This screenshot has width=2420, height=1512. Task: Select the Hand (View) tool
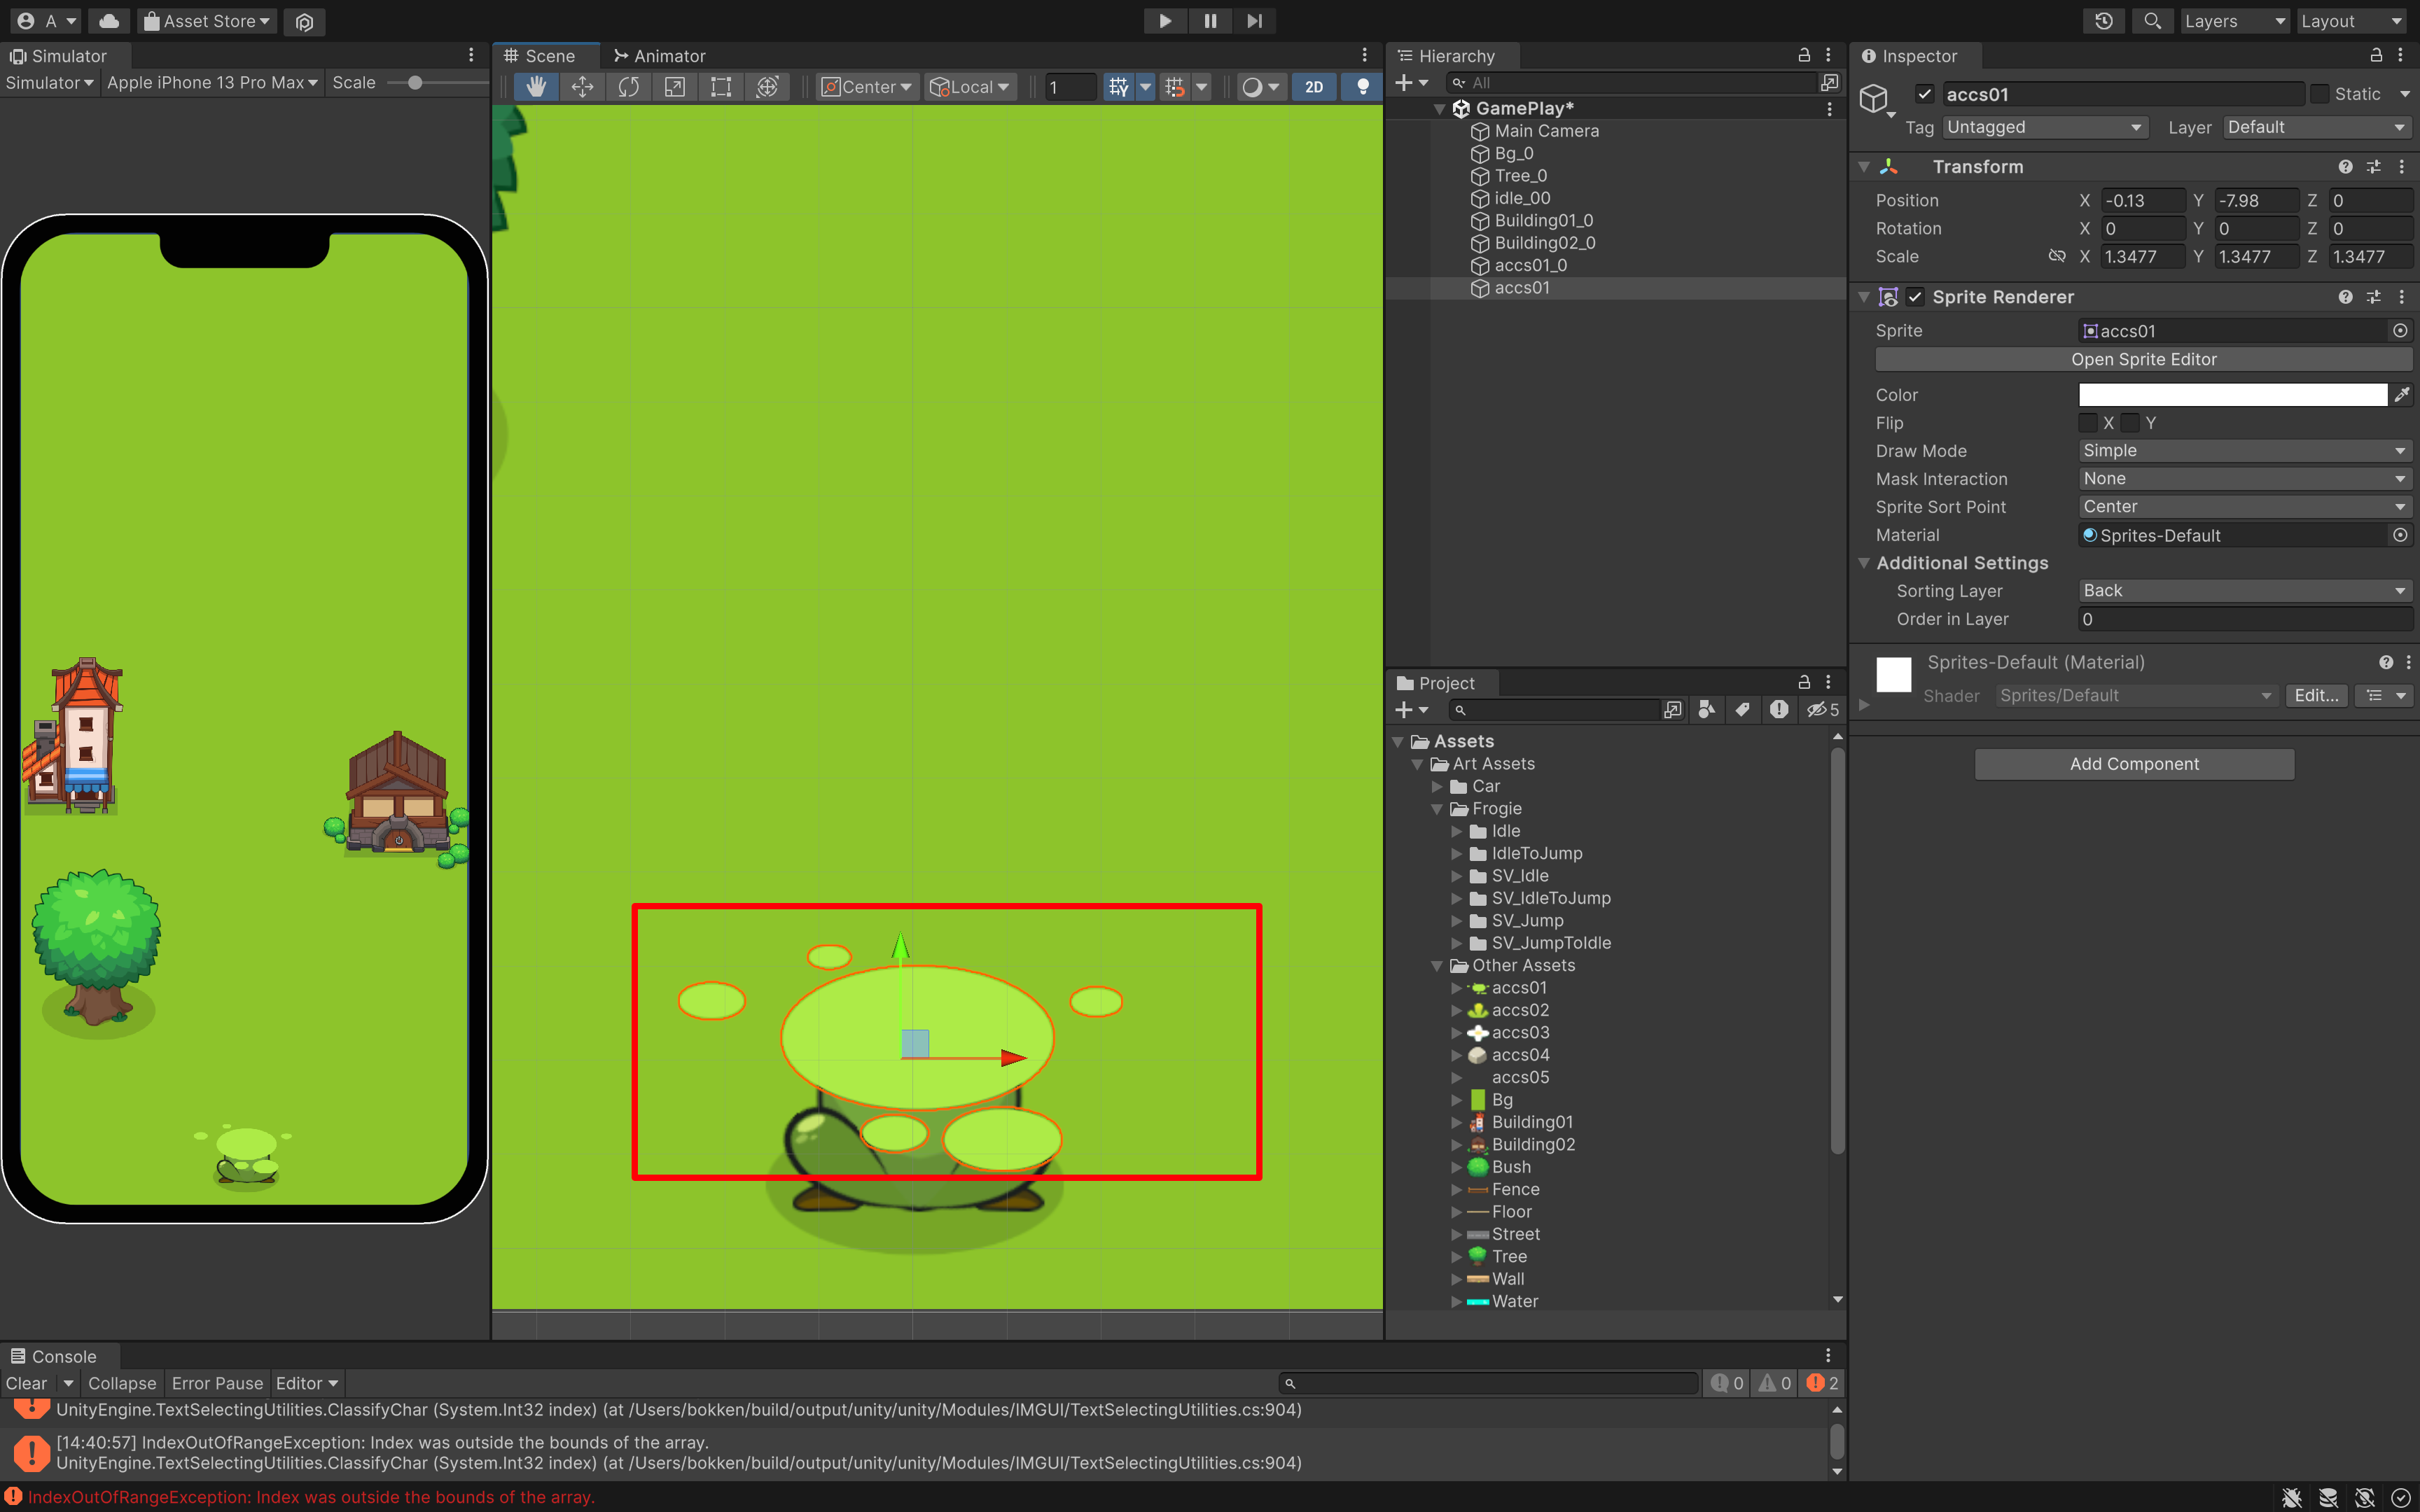tap(536, 87)
